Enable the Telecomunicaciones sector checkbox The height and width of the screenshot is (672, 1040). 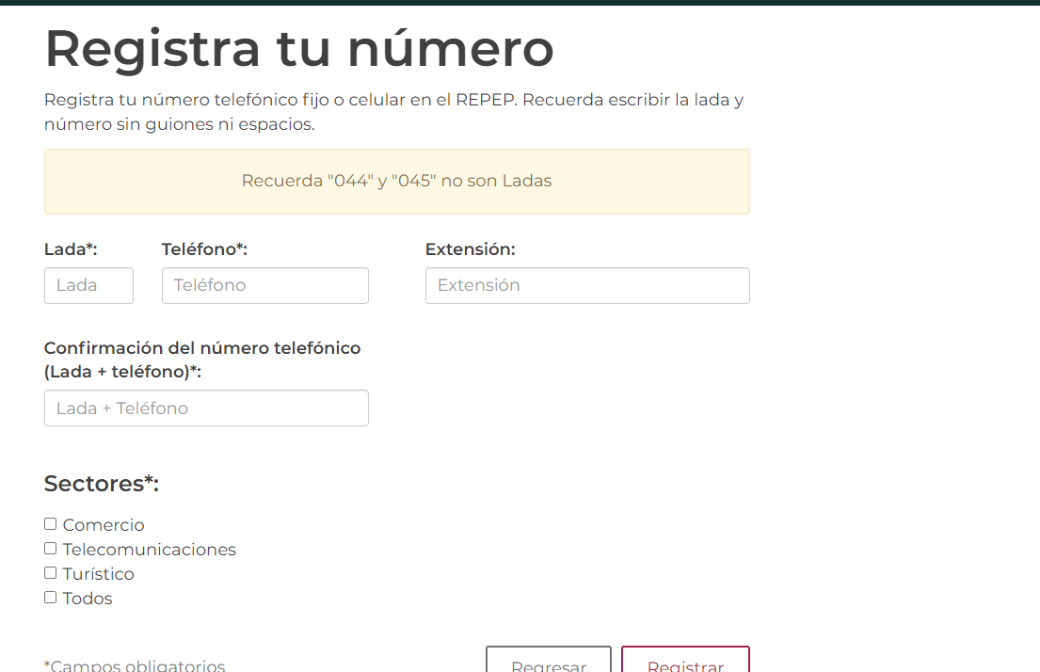(x=51, y=549)
